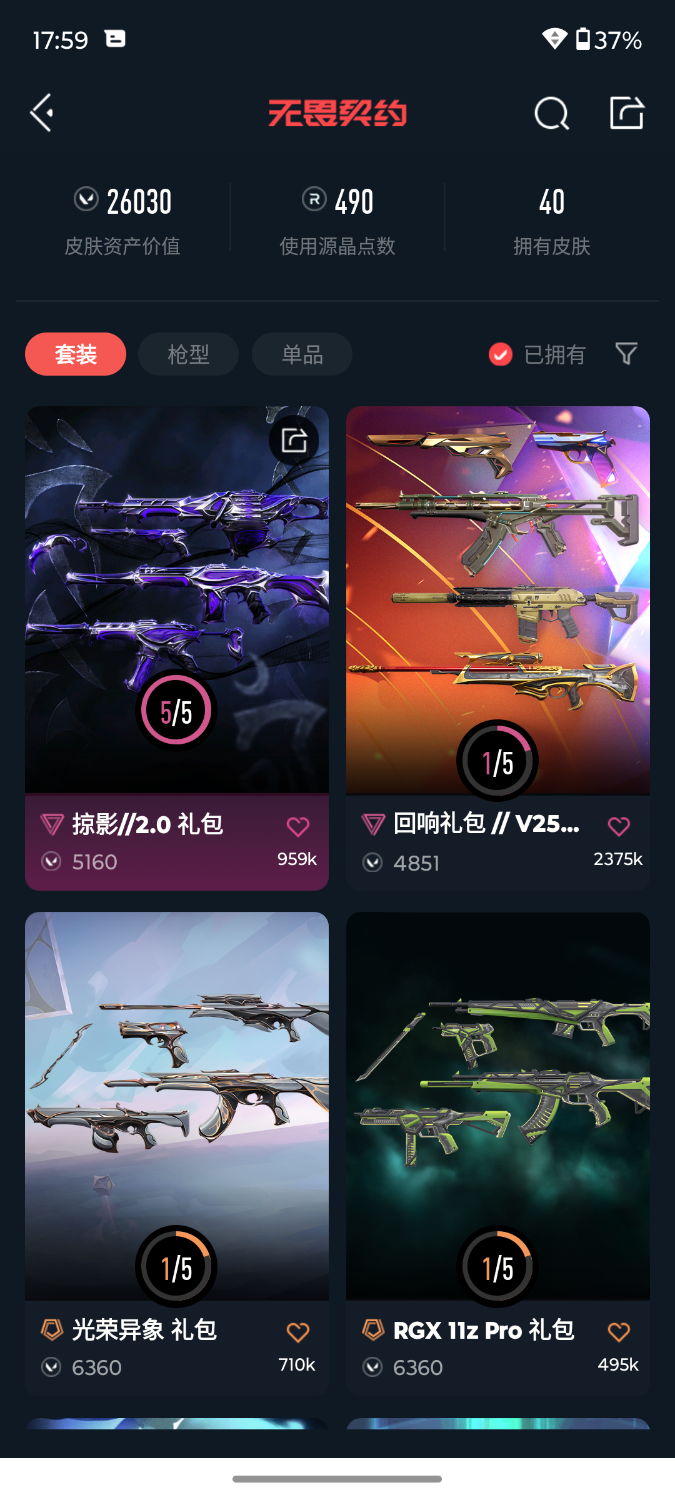Click the 光荣异象 1/5 progress ring
Viewport: 675px width, 1500px height.
coord(176,1266)
